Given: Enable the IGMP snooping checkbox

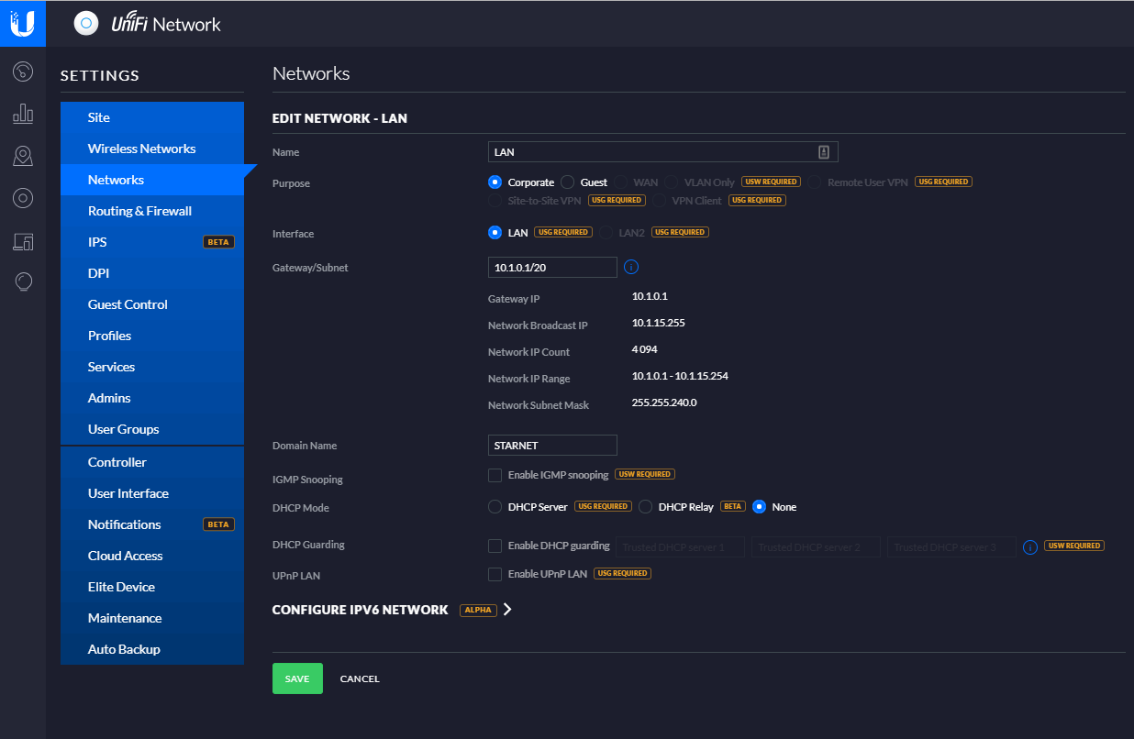Looking at the screenshot, I should click(495, 475).
